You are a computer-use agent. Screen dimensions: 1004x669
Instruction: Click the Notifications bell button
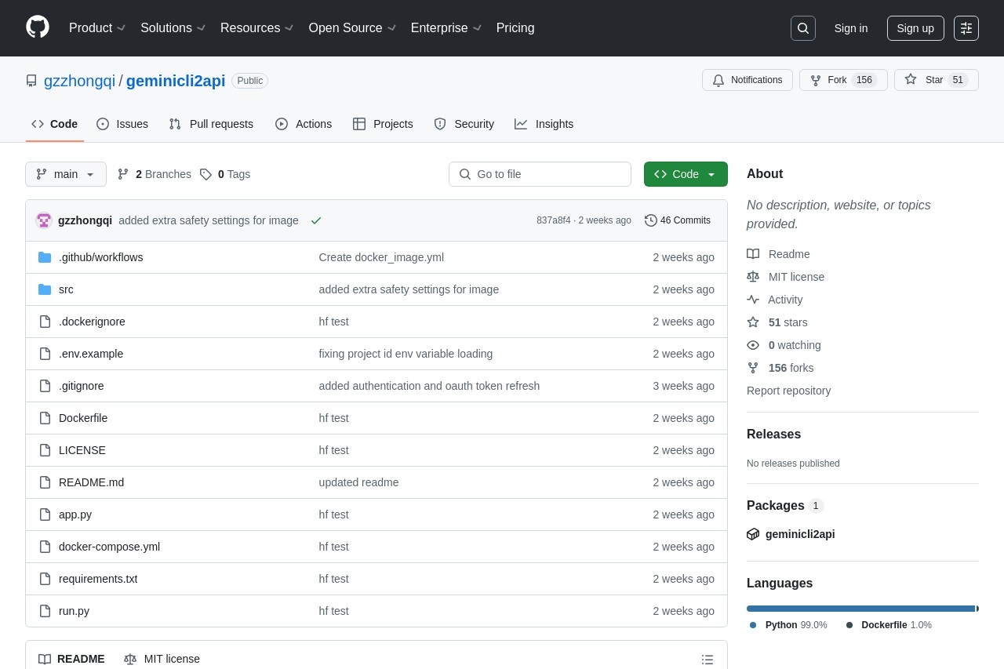click(748, 80)
